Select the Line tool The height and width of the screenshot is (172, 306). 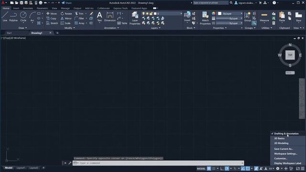point(5,16)
